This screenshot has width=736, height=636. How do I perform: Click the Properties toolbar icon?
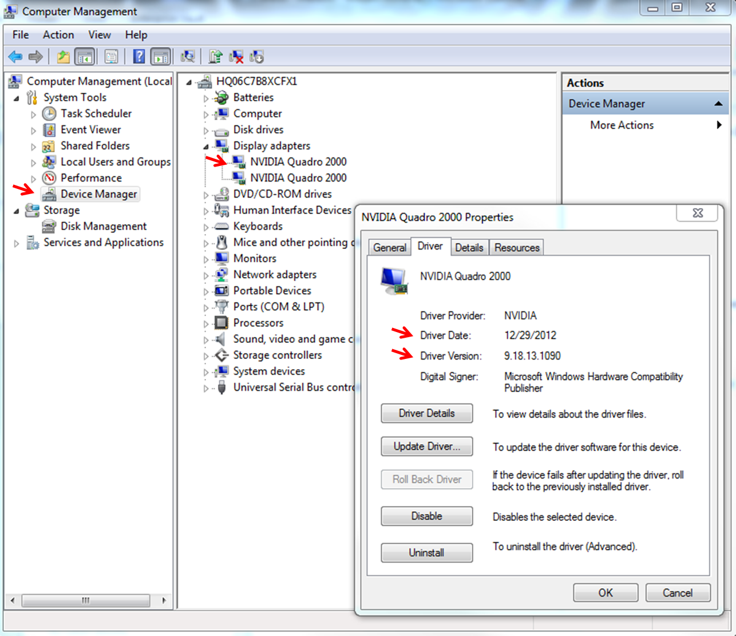(111, 57)
